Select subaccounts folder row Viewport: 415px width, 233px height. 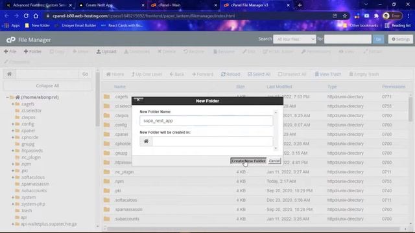click(x=255, y=219)
